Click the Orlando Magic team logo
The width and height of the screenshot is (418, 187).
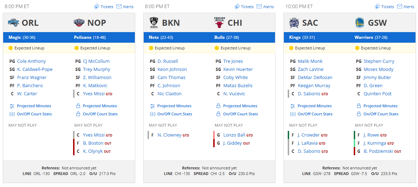(13, 23)
